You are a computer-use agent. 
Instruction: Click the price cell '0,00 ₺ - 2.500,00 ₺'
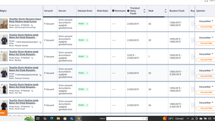(133, 57)
